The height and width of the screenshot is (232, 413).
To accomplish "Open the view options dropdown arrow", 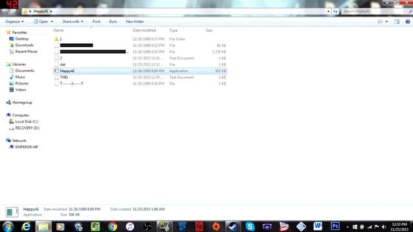I will pyautogui.click(x=387, y=21).
